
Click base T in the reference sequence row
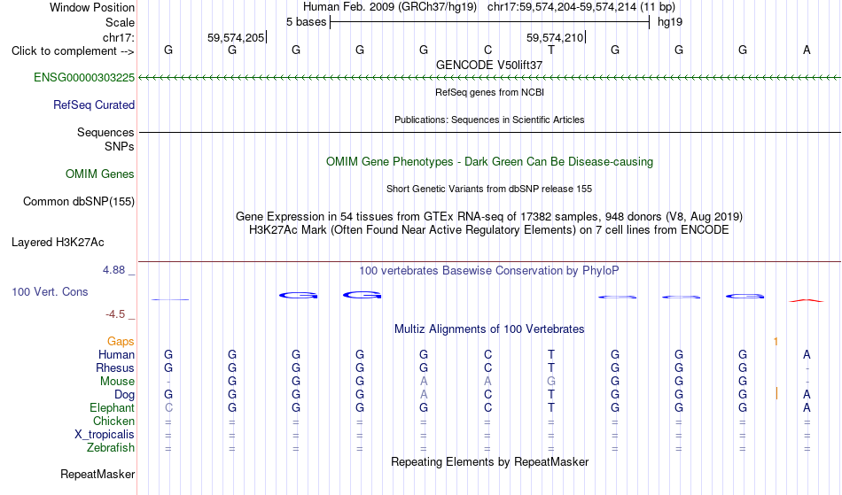tap(551, 50)
